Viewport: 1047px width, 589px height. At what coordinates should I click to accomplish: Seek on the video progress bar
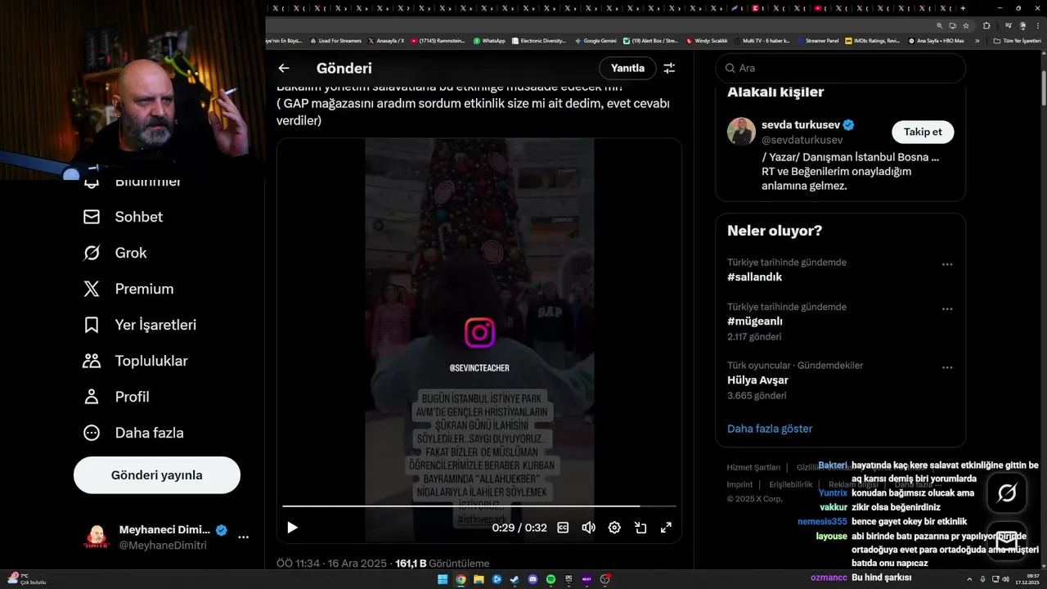[x=479, y=506]
